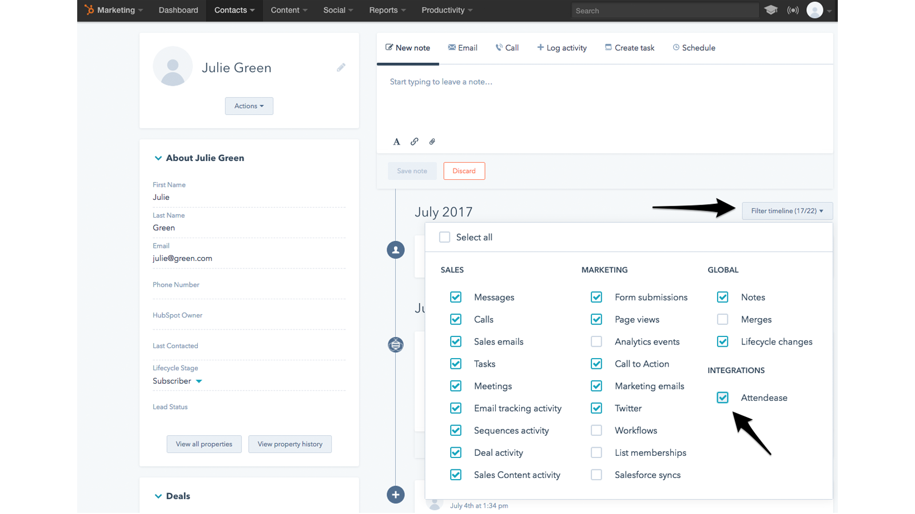
Task: Click the Log activity plus icon
Action: [540, 47]
